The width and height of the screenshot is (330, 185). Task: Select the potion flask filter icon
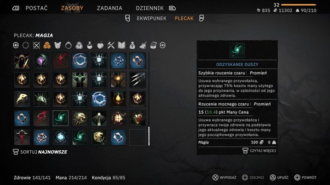90,45
